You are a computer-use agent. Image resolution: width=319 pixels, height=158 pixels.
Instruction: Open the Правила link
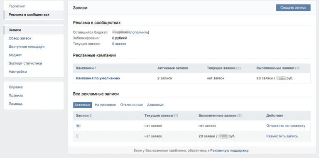click(16, 96)
